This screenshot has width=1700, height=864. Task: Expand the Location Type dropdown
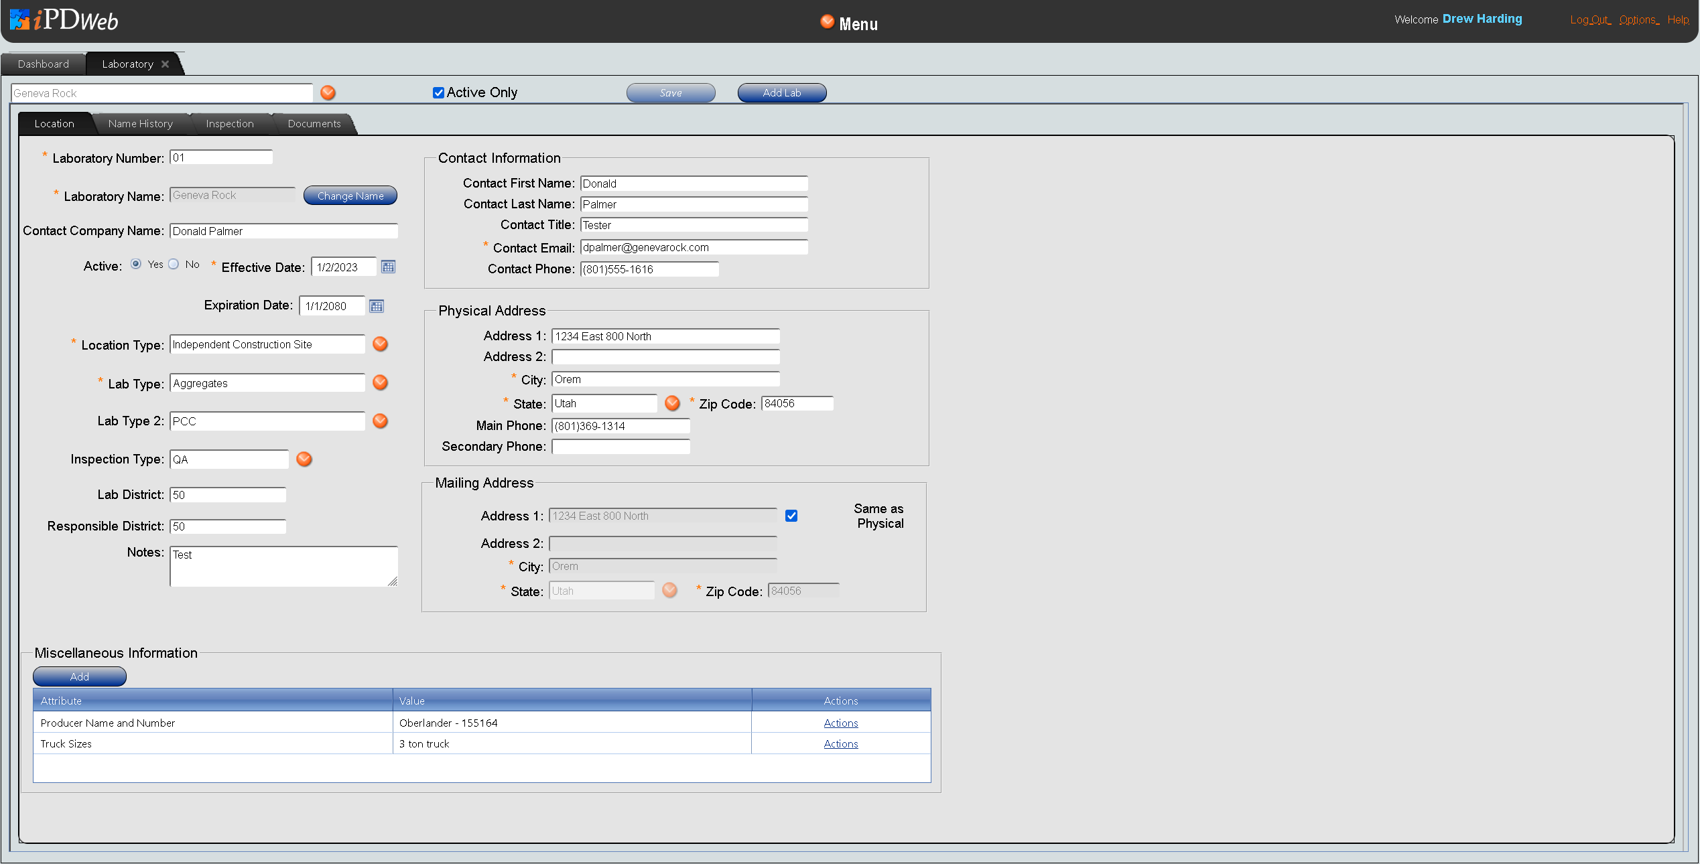pyautogui.click(x=380, y=344)
